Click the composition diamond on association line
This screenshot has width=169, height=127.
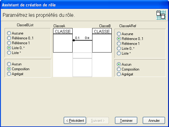(x=74, y=40)
